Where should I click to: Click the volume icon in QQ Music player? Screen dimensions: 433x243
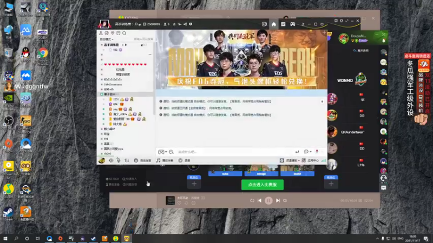click(x=285, y=200)
